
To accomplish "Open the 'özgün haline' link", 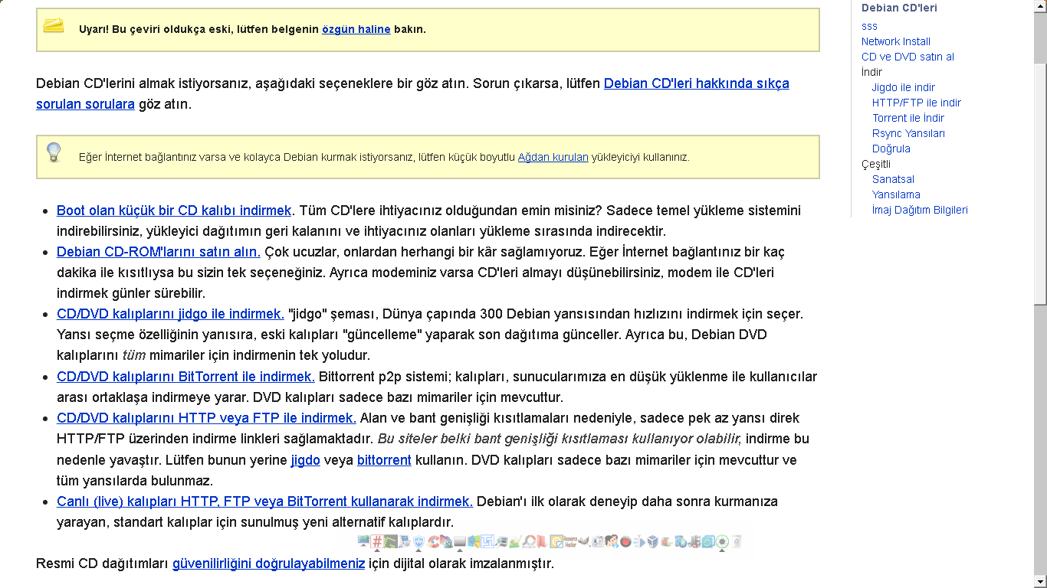I will point(356,29).
